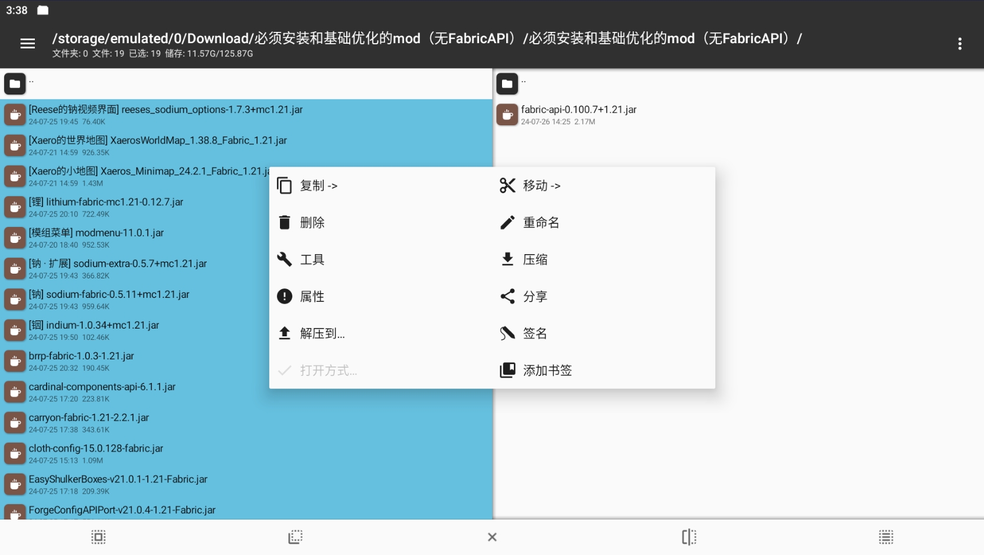984x555 pixels.
Task: Select sodium-extra-0.5.7+mc1.21.jar file
Action: click(x=135, y=268)
